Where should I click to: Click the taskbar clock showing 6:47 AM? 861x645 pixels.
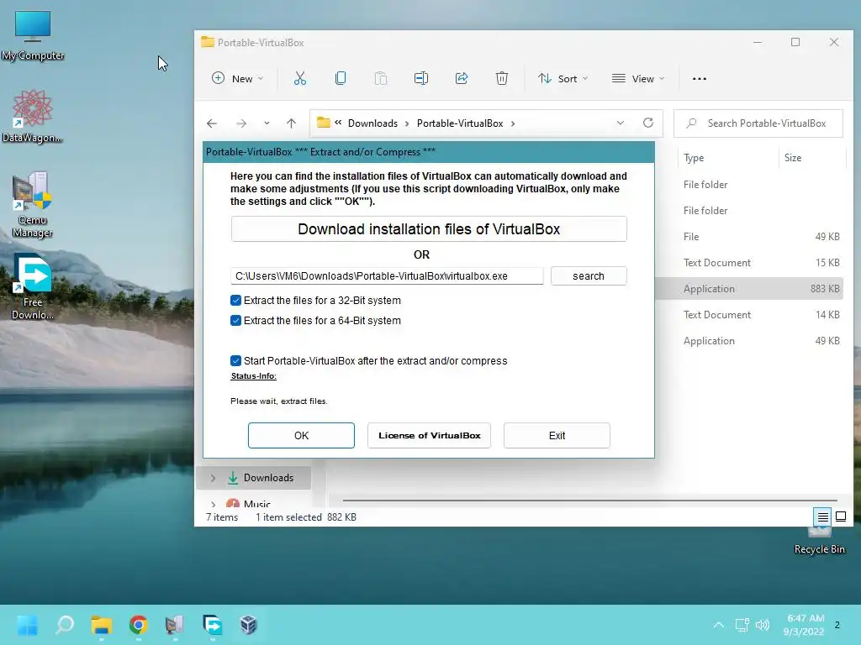tap(805, 625)
